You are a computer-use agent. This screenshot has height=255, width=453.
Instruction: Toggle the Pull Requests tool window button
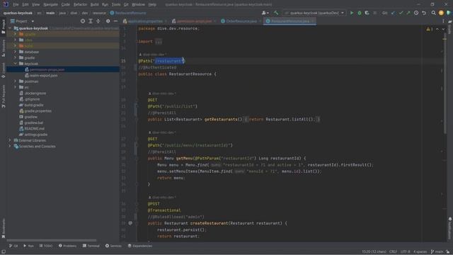pyautogui.click(x=3, y=96)
